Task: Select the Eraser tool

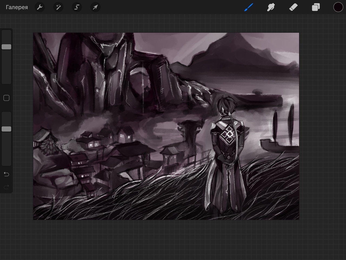Action: [x=293, y=7]
